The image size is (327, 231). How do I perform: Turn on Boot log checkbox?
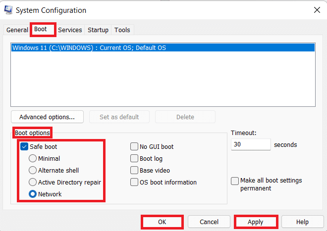[x=134, y=159]
